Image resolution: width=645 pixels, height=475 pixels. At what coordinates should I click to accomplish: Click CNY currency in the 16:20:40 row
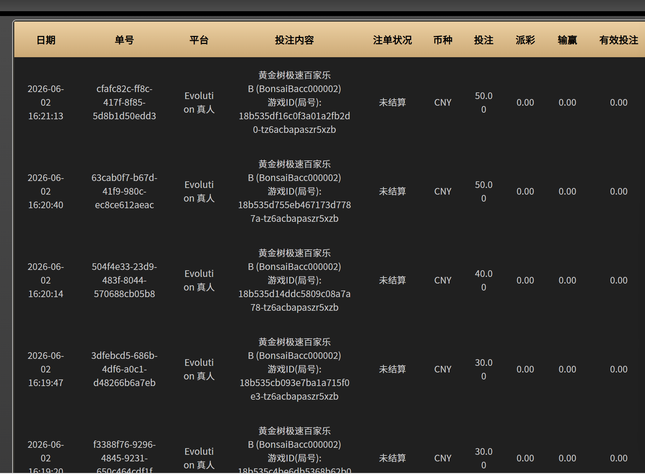pos(443,191)
